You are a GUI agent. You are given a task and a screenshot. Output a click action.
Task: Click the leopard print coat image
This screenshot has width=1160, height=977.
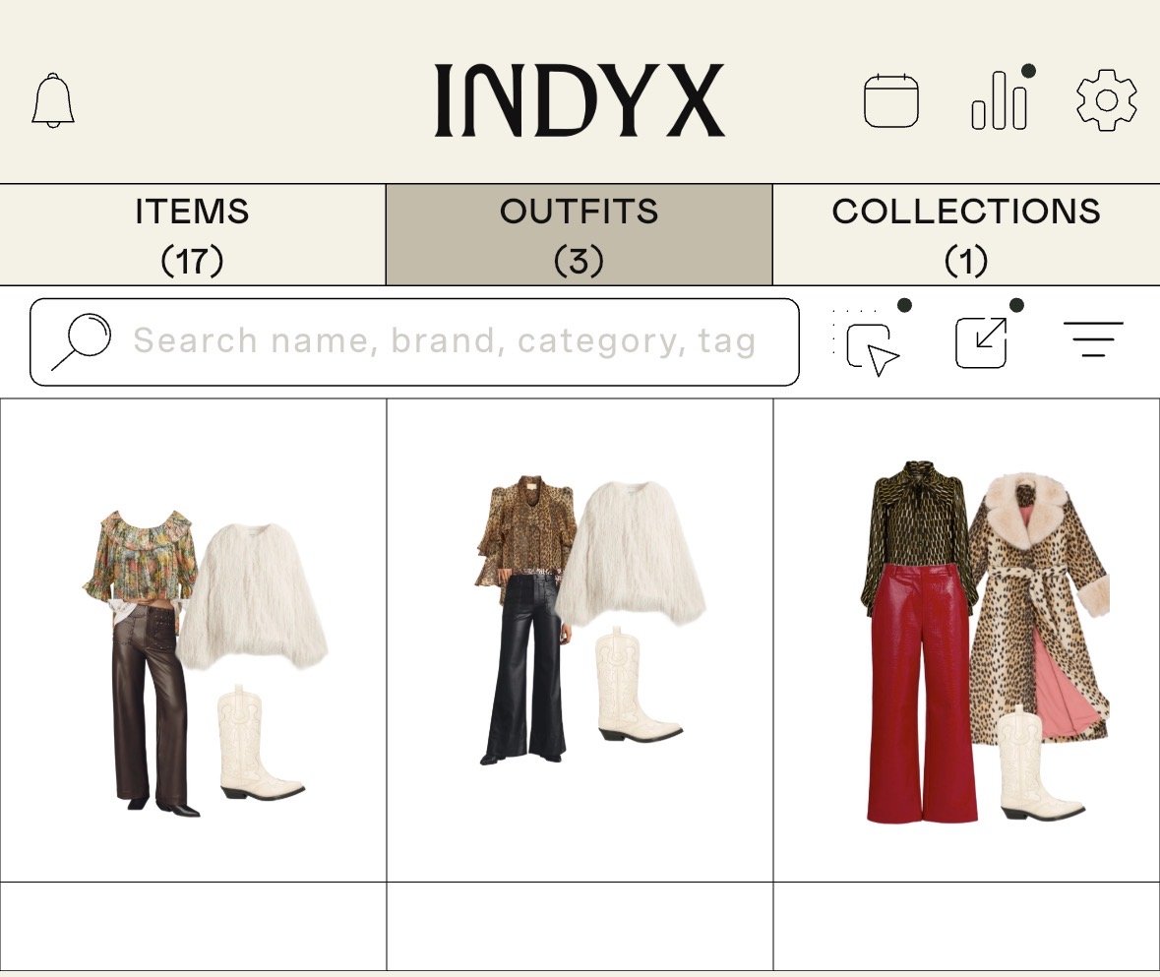coord(1039,608)
